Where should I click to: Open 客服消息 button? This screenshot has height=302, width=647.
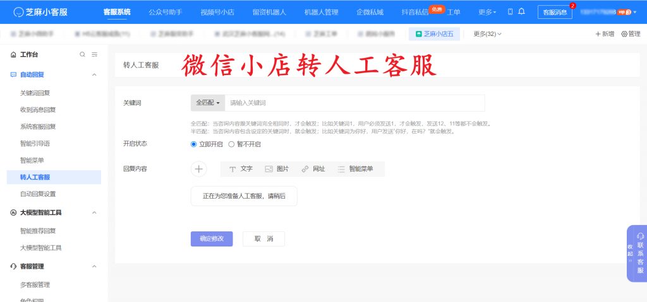point(555,13)
